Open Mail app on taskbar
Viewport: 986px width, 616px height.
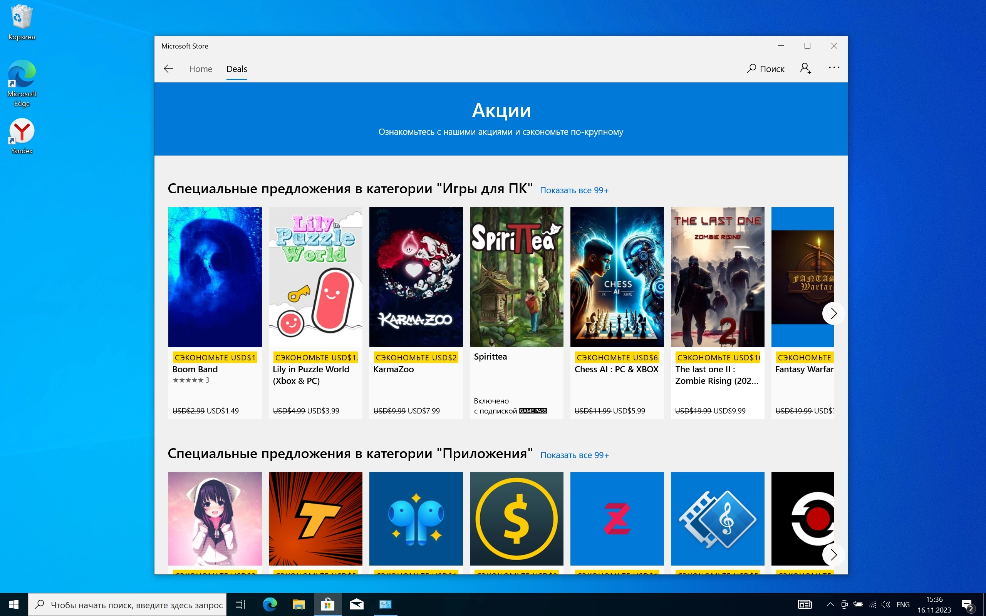[x=357, y=604]
